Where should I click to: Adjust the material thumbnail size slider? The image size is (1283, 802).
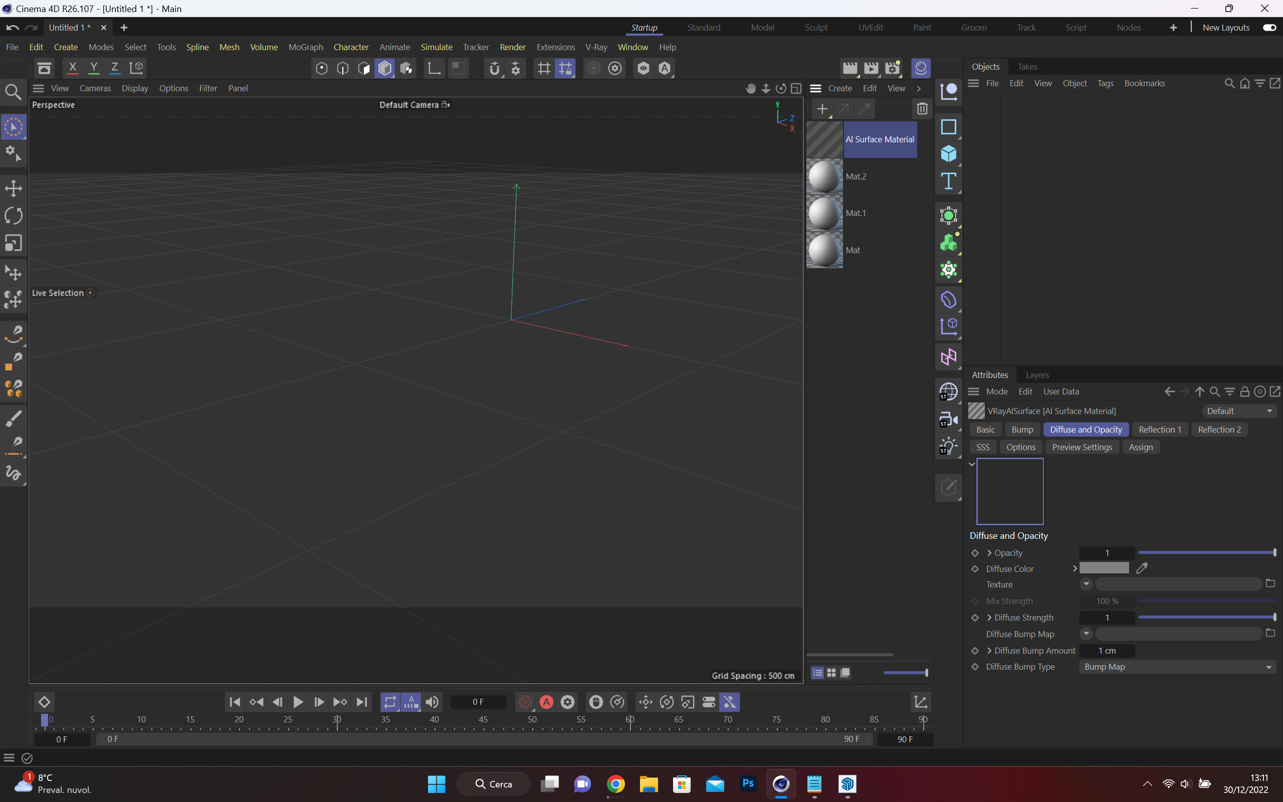pyautogui.click(x=906, y=673)
